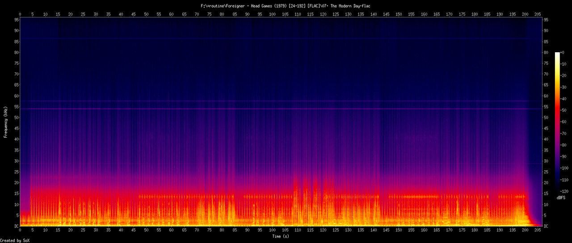Screen dimensions: 572x243
Task: Click the faint horizontal line near 86 kHz
Action: (280, 39)
